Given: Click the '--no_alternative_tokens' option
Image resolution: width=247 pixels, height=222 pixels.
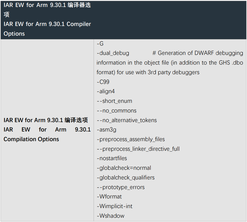Looking at the screenshot, I should tap(127, 120).
